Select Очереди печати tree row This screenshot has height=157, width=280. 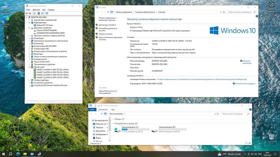(40, 59)
